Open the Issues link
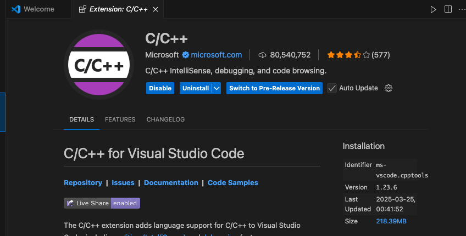This screenshot has width=466, height=236. pos(123,183)
